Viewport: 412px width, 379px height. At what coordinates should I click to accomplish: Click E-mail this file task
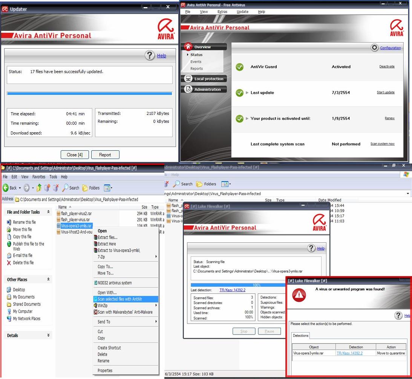tap(23, 255)
